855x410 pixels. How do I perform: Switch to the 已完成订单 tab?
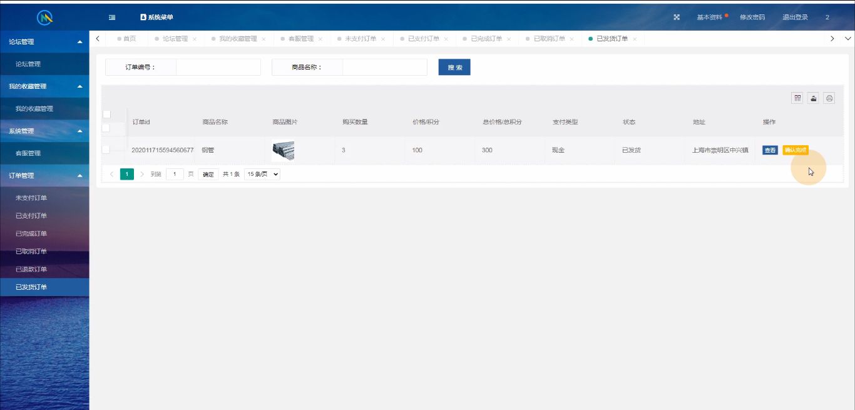click(x=486, y=39)
